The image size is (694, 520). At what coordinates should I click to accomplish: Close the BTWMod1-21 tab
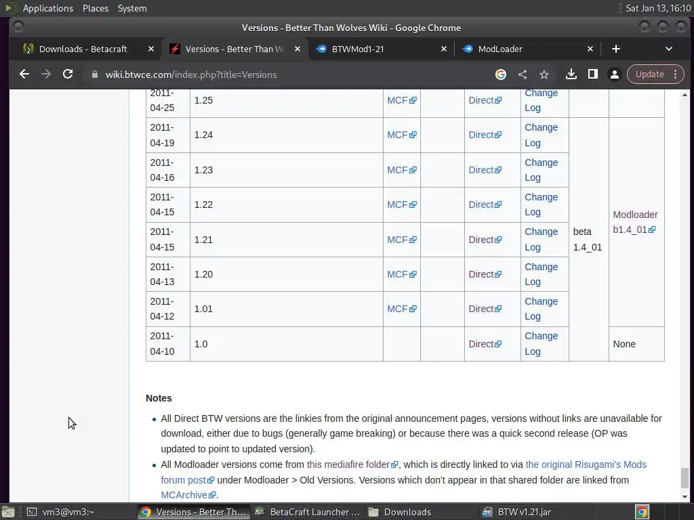(x=444, y=49)
